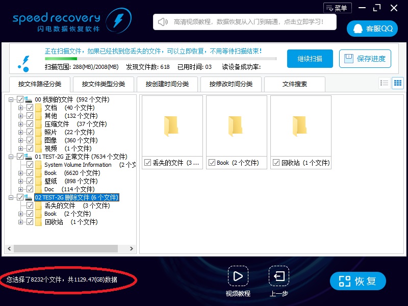Uncheck the 回收站 thumbnail checkbox
The height and width of the screenshot is (306, 408).
[x=276, y=163]
